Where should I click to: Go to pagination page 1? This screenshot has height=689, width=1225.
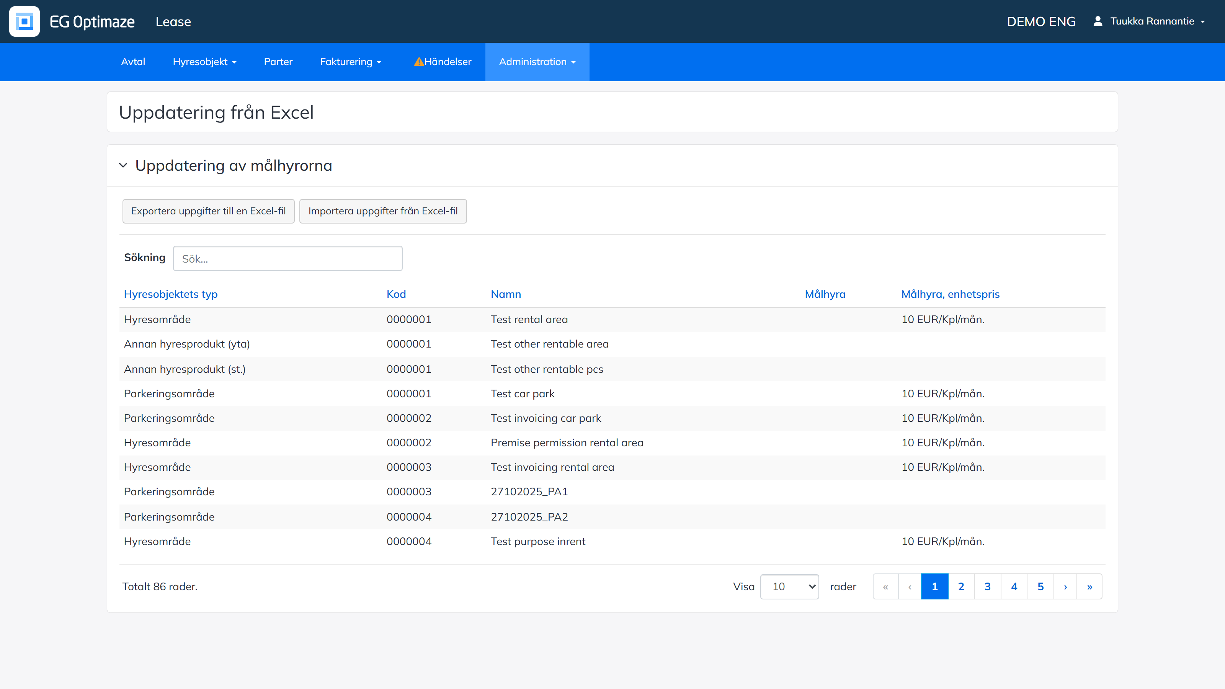coord(934,586)
